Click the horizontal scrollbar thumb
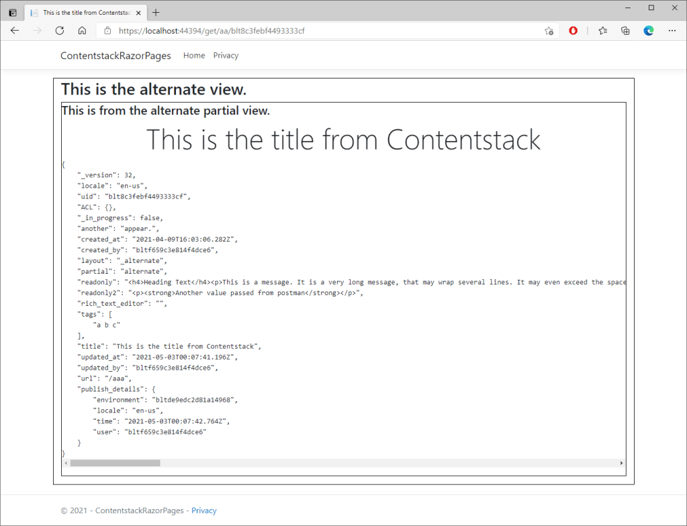 pos(115,463)
